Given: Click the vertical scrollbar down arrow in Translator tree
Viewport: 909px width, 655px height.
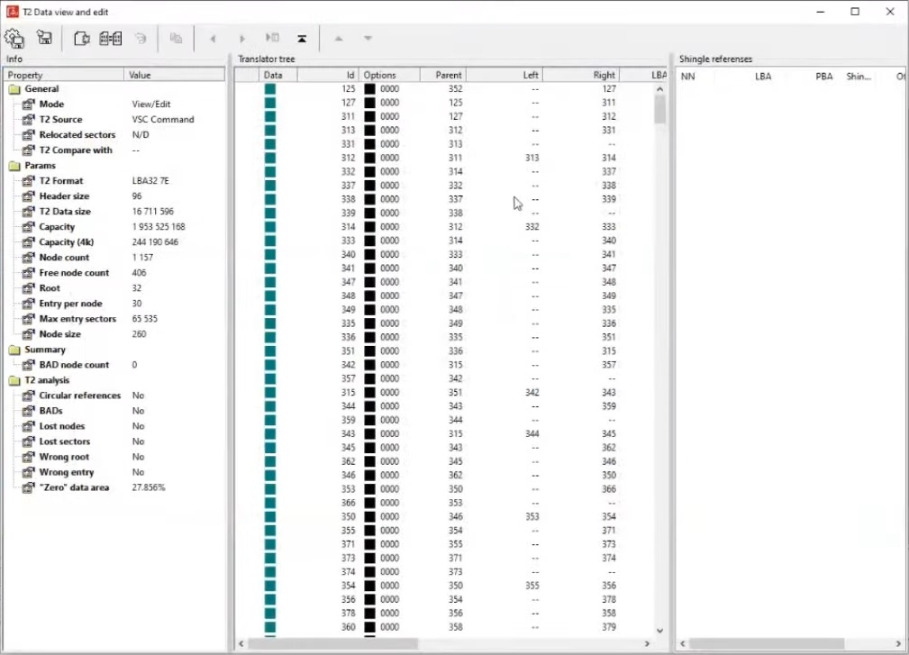Looking at the screenshot, I should [x=659, y=630].
